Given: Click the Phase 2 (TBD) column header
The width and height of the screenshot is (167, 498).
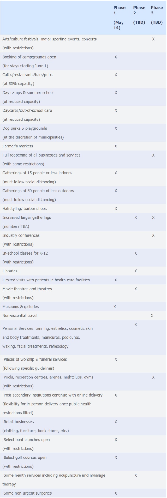Looking at the screenshot, I should [139, 15].
